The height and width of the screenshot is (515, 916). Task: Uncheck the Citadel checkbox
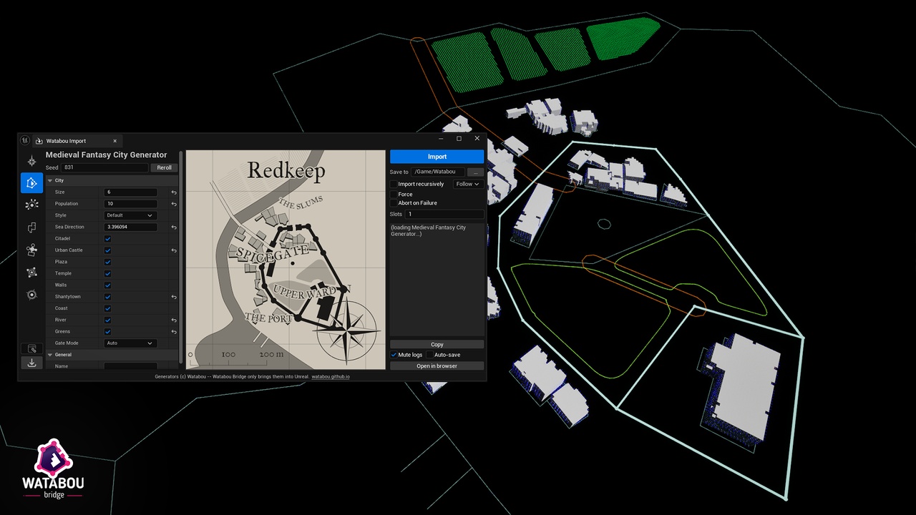[x=108, y=239]
